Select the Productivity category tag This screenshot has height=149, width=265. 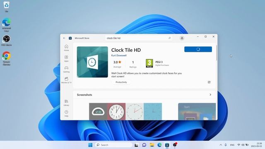point(121,82)
